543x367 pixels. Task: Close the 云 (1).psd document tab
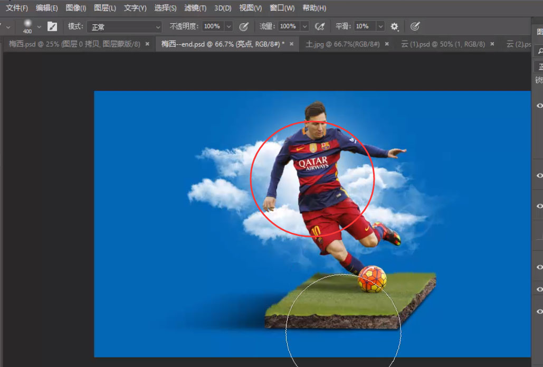pyautogui.click(x=492, y=44)
